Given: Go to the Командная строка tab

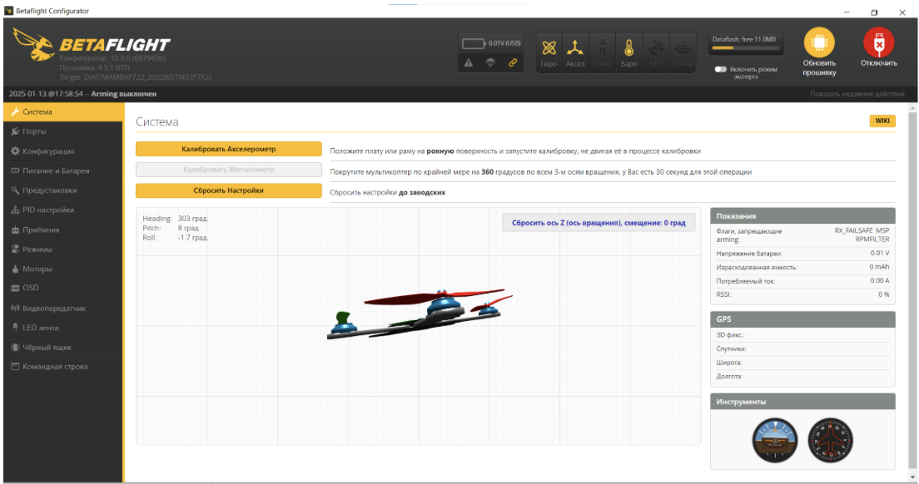Looking at the screenshot, I should 54,367.
